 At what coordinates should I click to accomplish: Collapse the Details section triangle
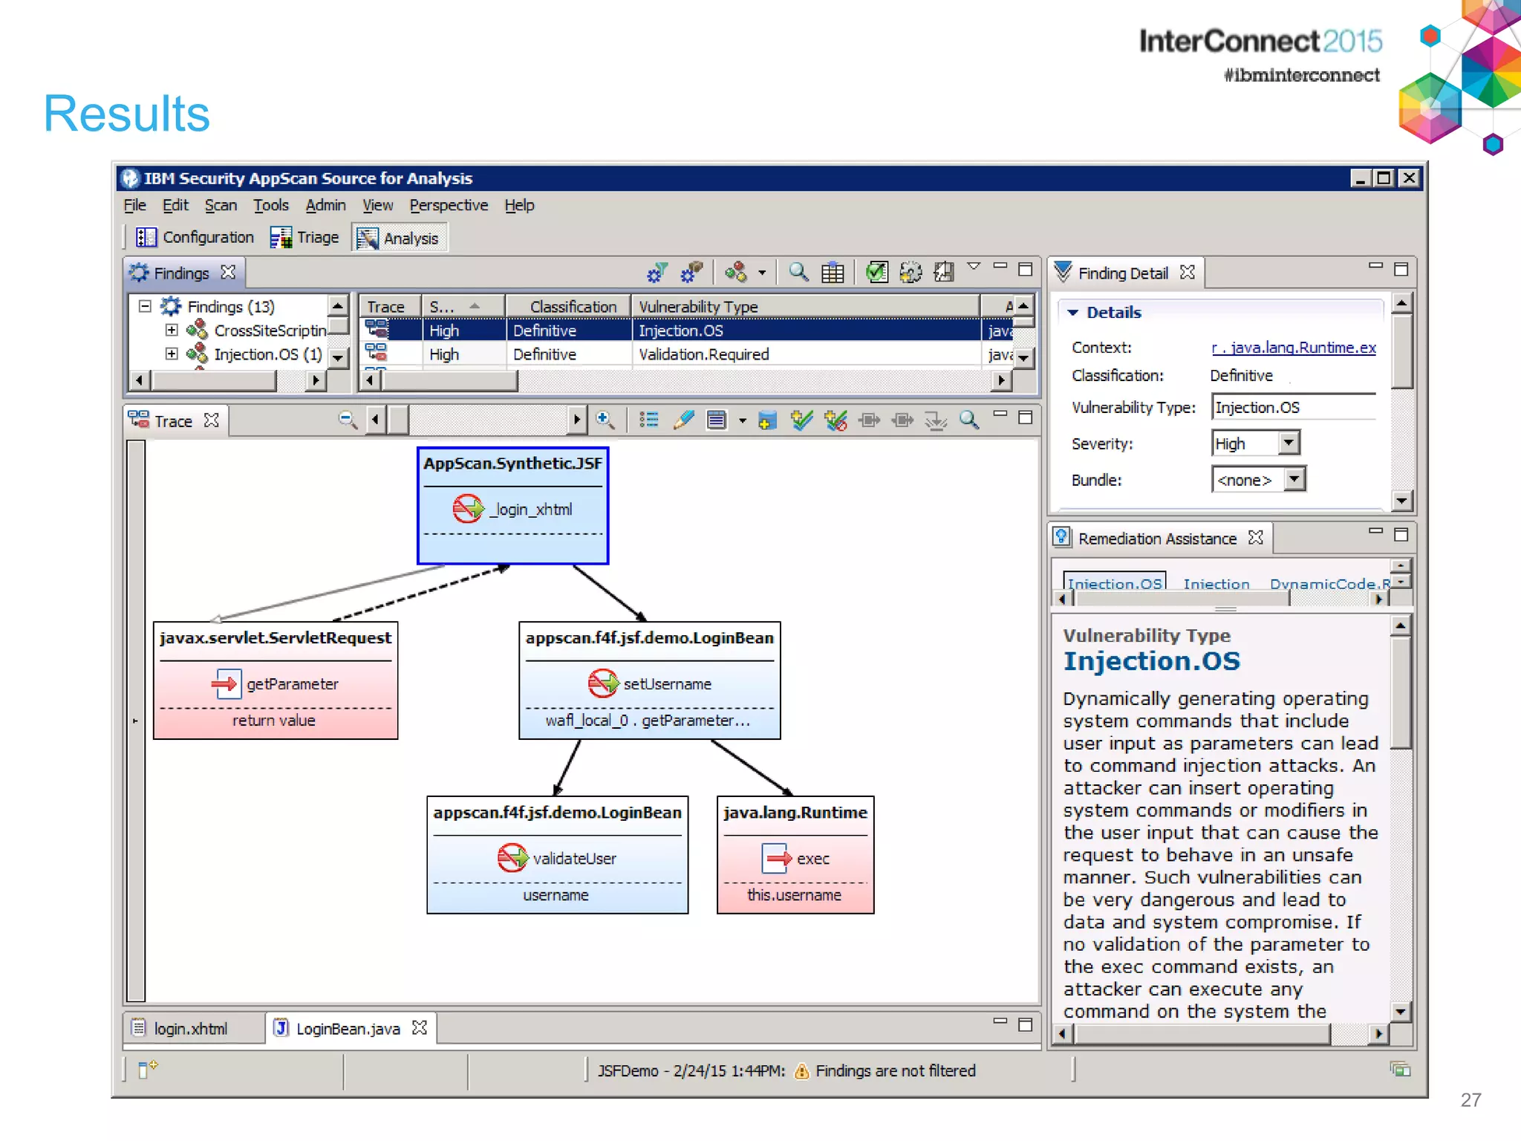(x=1072, y=313)
